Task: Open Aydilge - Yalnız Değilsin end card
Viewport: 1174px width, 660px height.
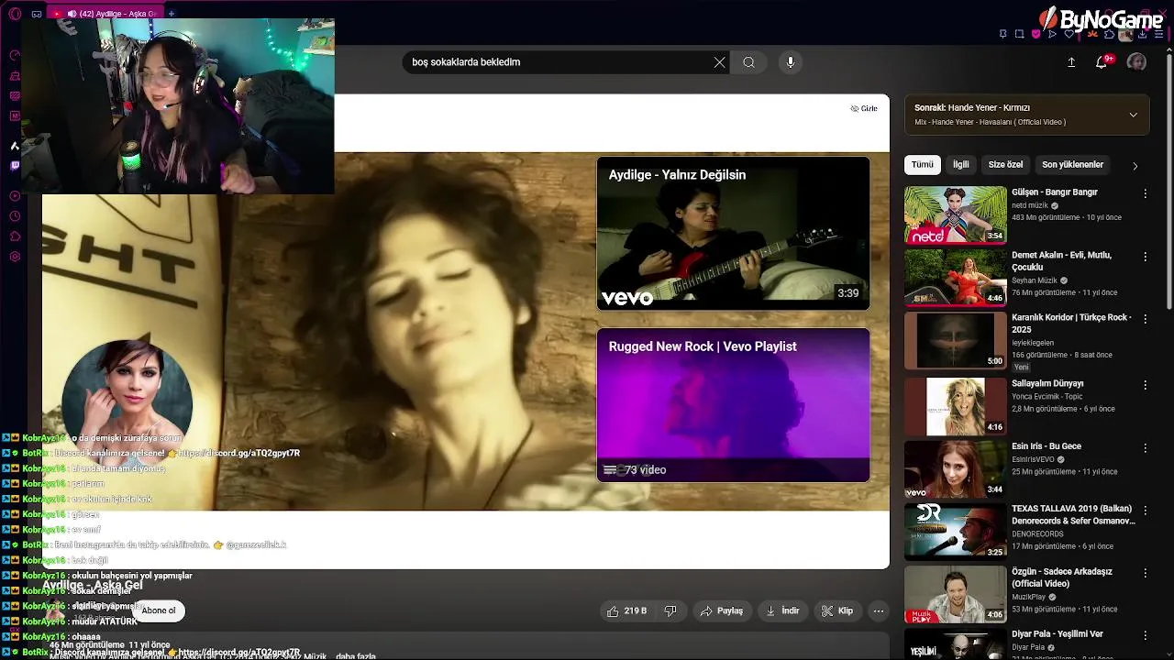Action: pyautogui.click(x=733, y=233)
